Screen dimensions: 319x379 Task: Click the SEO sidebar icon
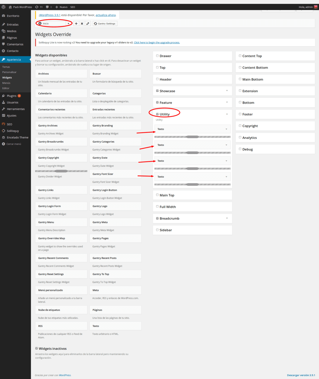point(3,124)
